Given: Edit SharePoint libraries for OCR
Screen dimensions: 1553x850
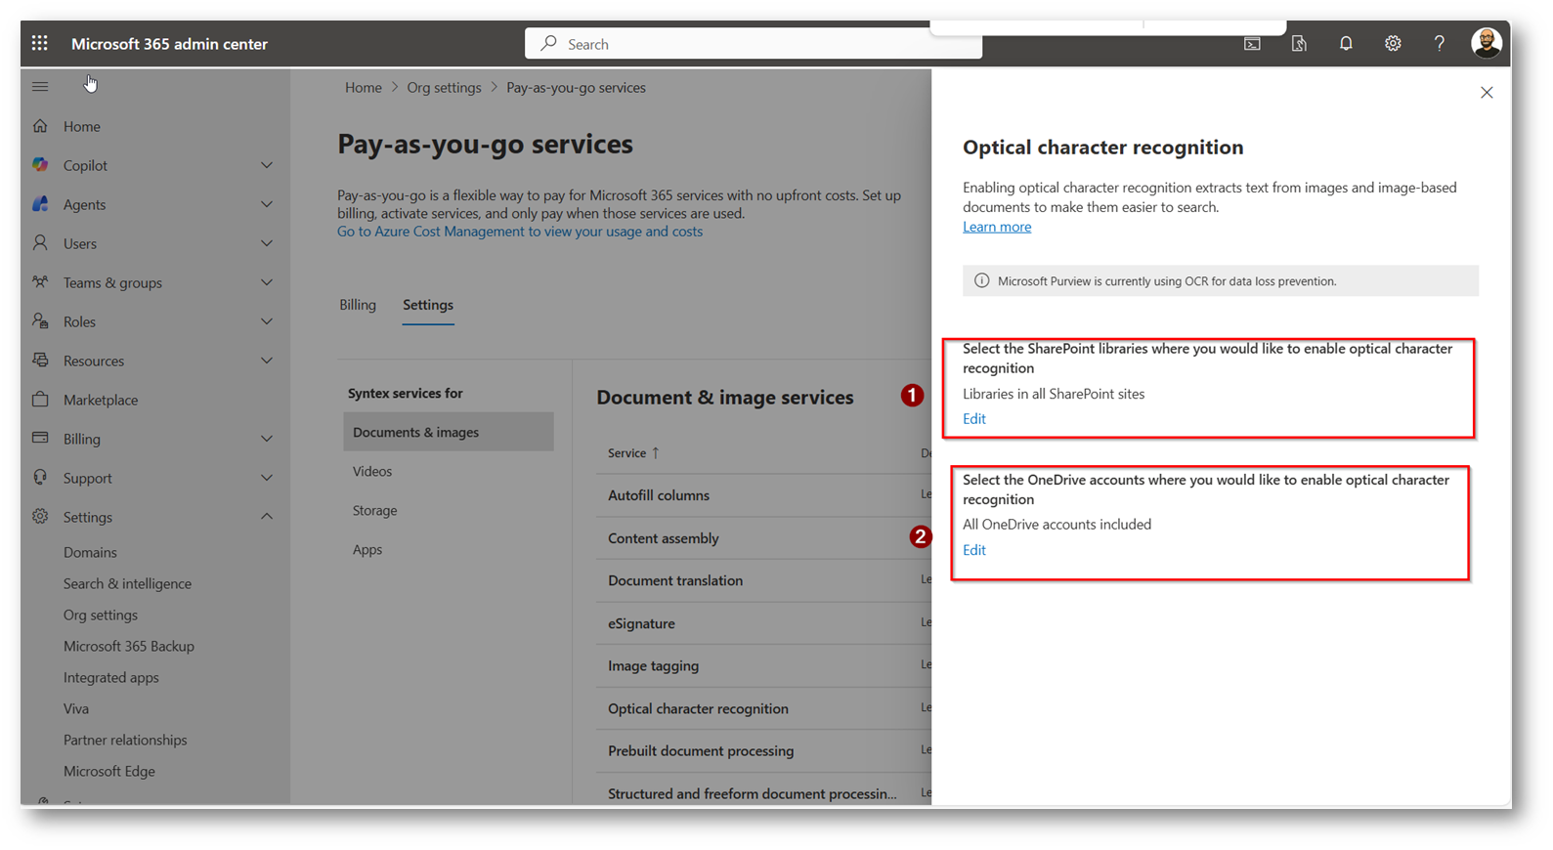Looking at the screenshot, I should (974, 419).
